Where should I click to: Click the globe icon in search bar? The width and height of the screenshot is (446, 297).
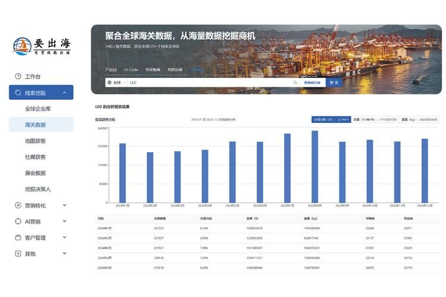coord(110,83)
